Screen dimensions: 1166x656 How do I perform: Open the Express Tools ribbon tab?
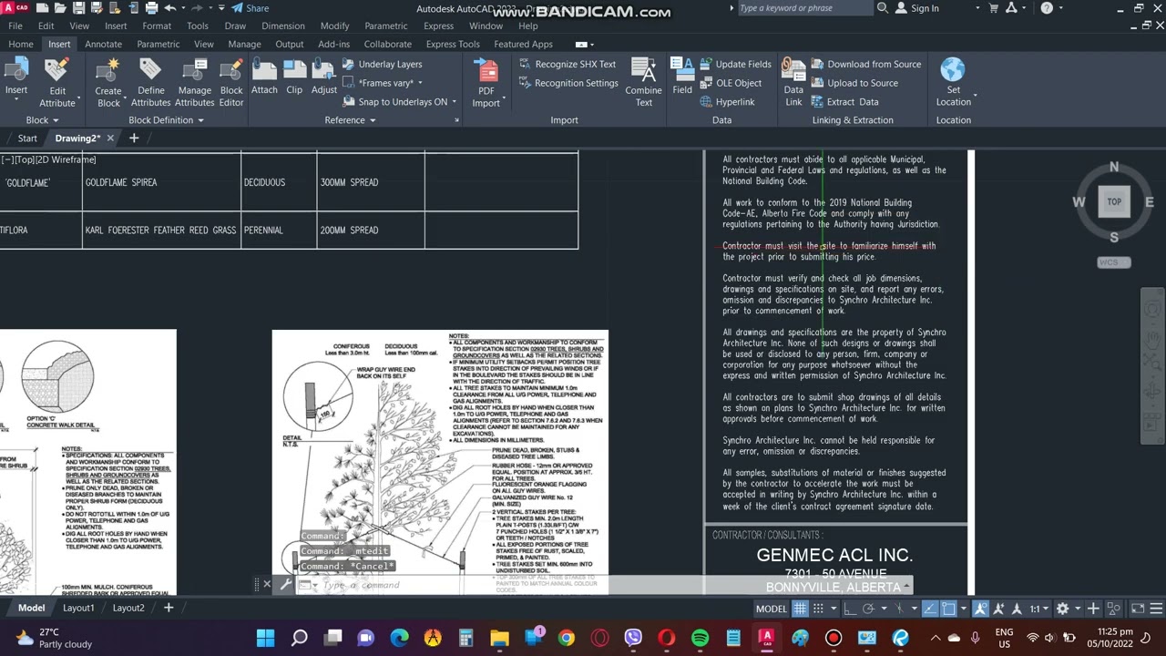[452, 44]
